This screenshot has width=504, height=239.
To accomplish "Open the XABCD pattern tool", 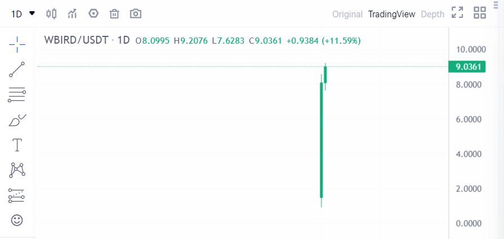I will (17, 170).
